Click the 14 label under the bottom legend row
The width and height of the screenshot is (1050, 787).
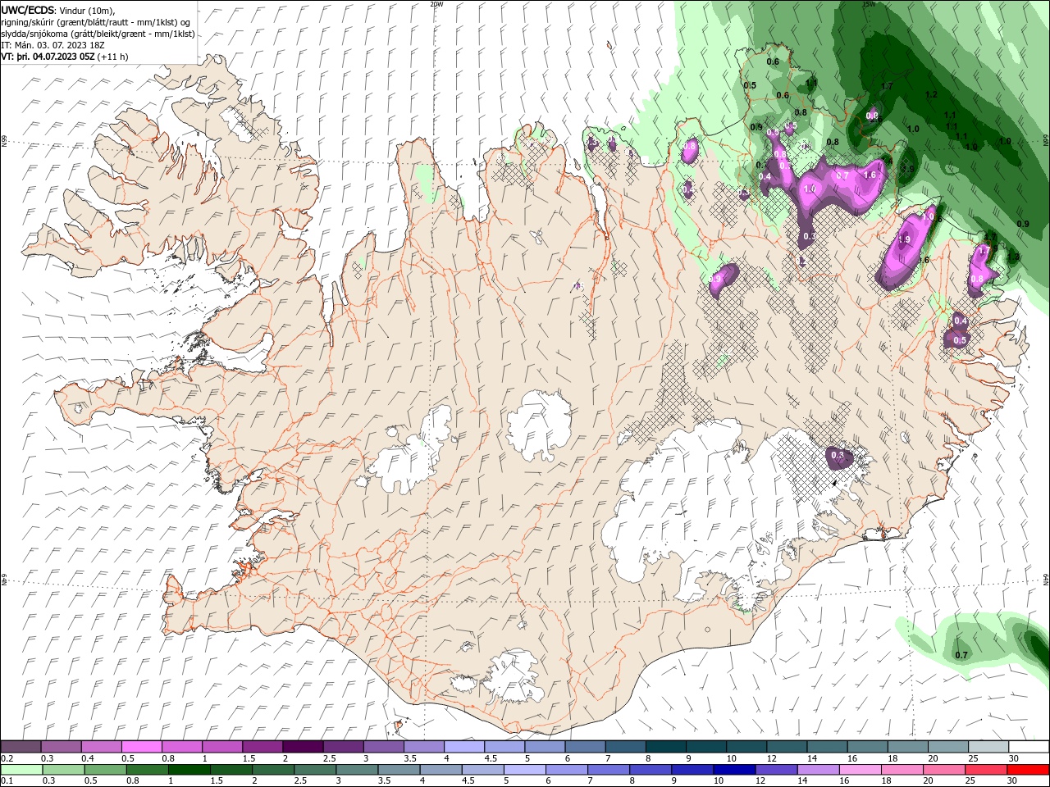[802, 780]
